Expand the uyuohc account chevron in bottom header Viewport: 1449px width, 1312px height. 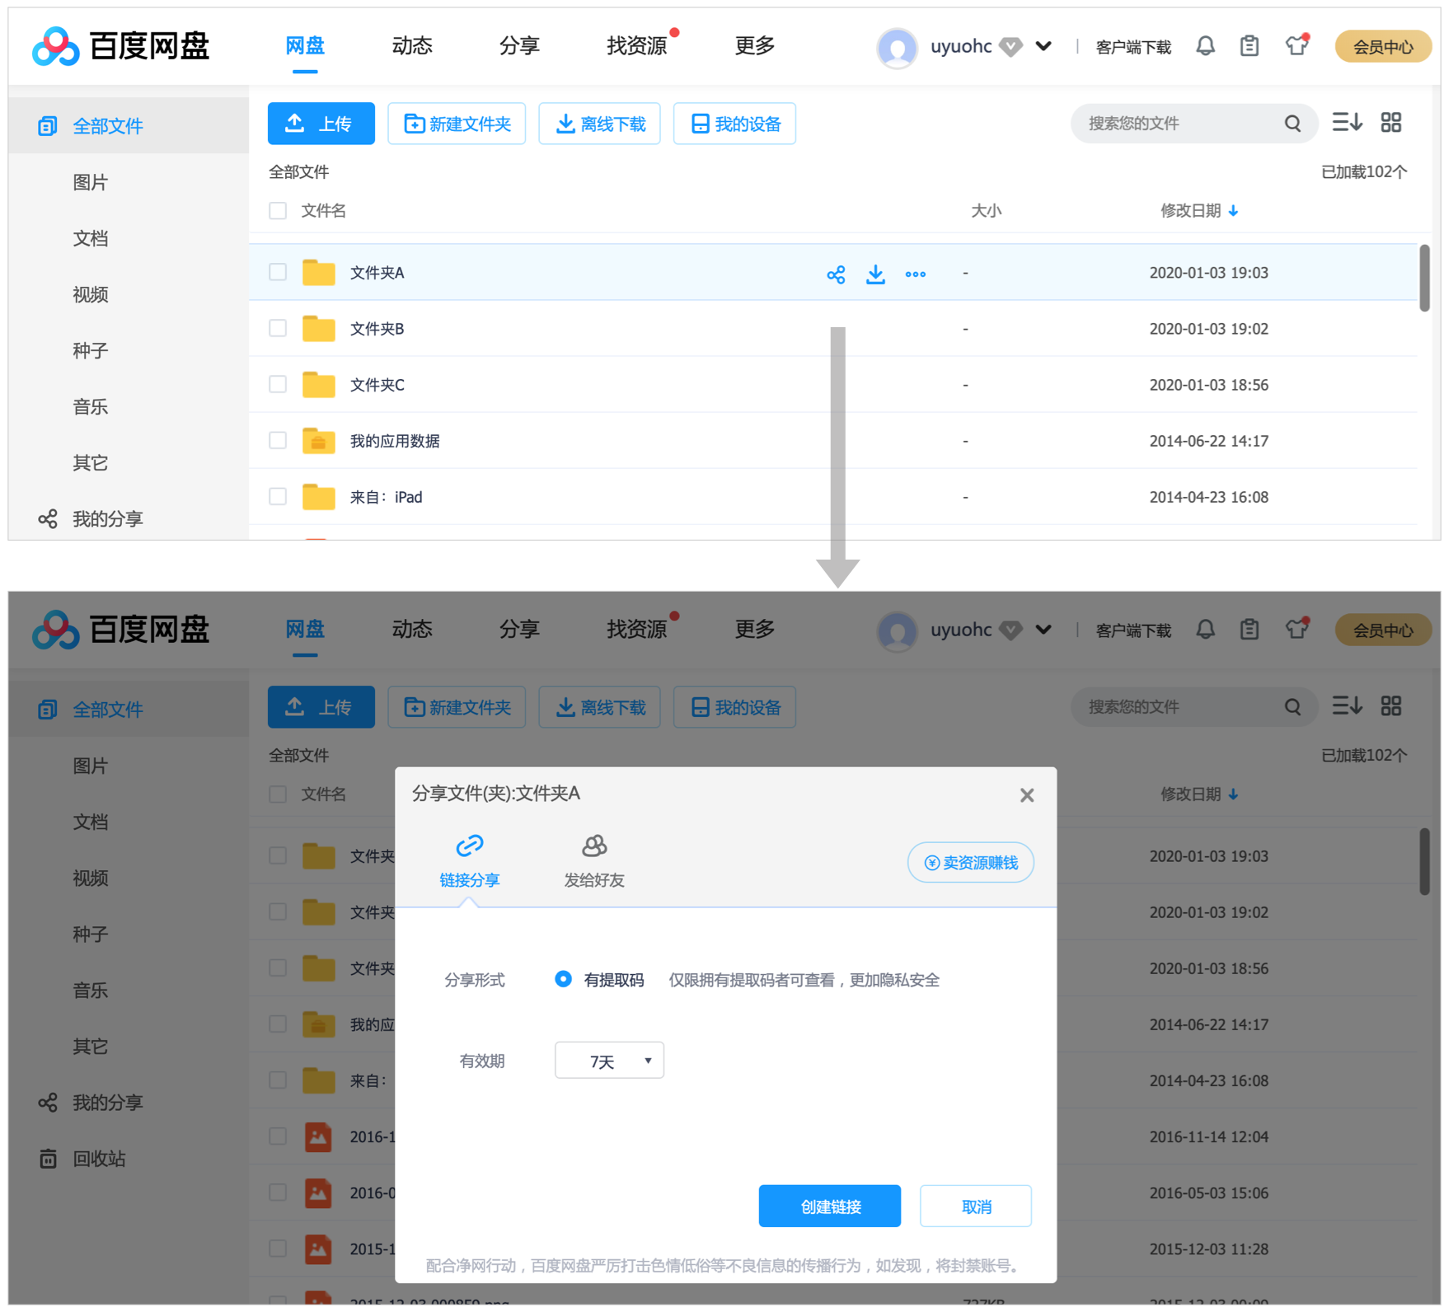click(x=1043, y=630)
